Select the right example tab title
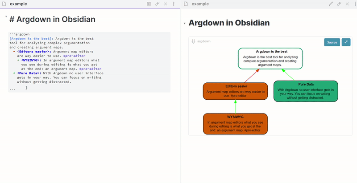The width and height of the screenshot is (357, 183). (200, 4)
